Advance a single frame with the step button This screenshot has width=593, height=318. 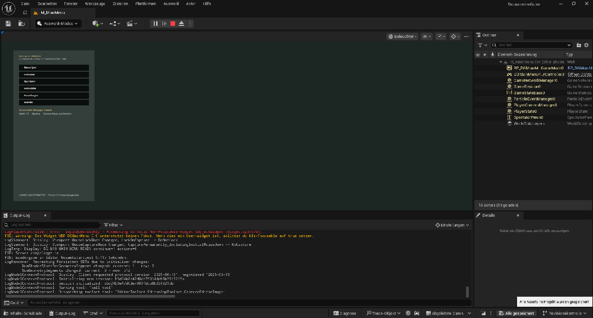pyautogui.click(x=164, y=24)
